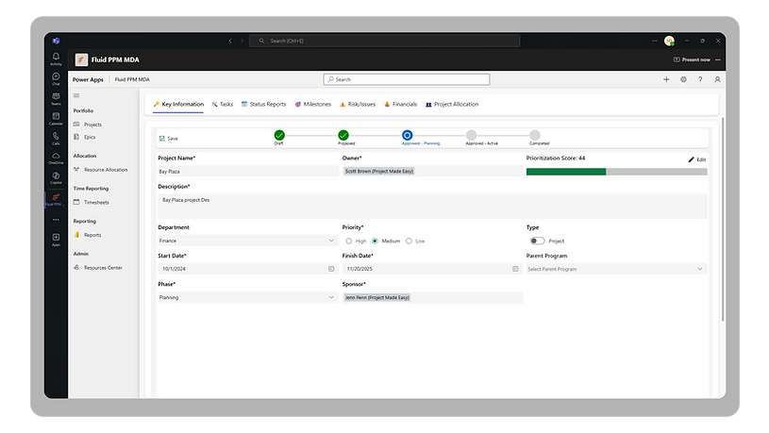The height and width of the screenshot is (433, 769).
Task: Switch to the Milestones tab
Action: point(313,105)
